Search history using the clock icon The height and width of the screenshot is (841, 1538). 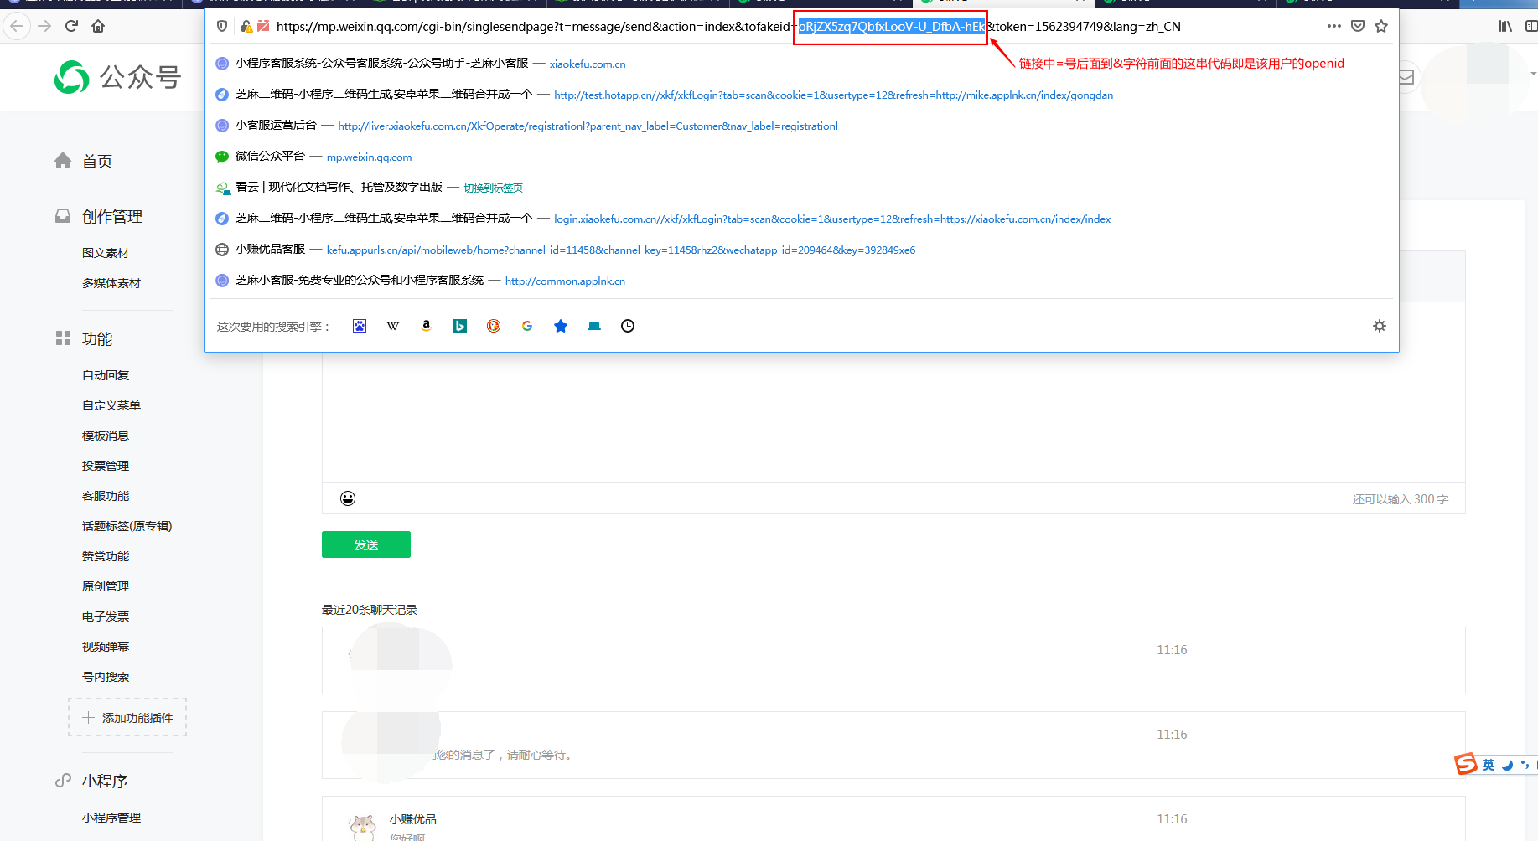(628, 326)
